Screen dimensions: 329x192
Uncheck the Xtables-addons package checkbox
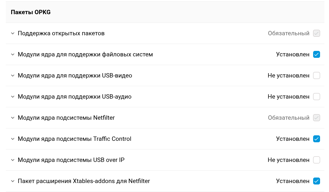(317, 181)
